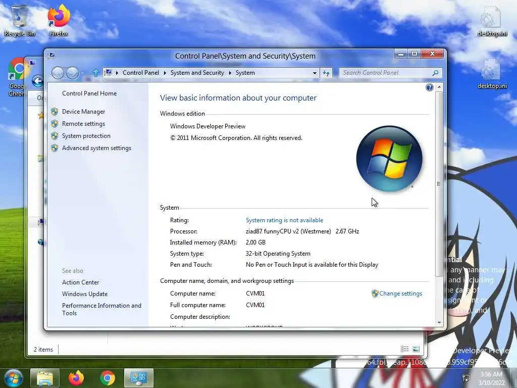Click the Advanced system settings shield icon
The width and height of the screenshot is (517, 388).
tap(55, 148)
